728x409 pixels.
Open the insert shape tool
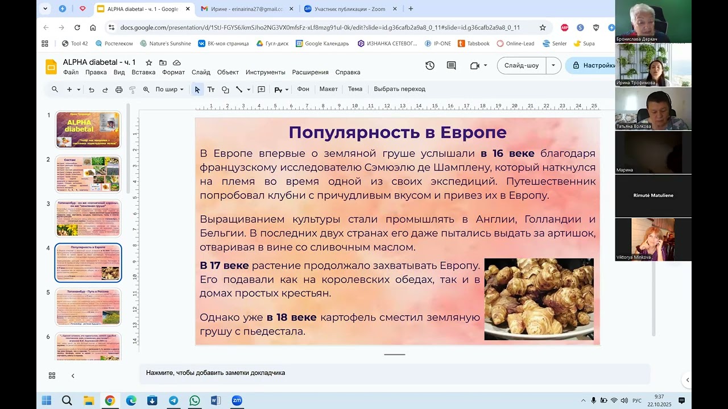click(x=225, y=90)
